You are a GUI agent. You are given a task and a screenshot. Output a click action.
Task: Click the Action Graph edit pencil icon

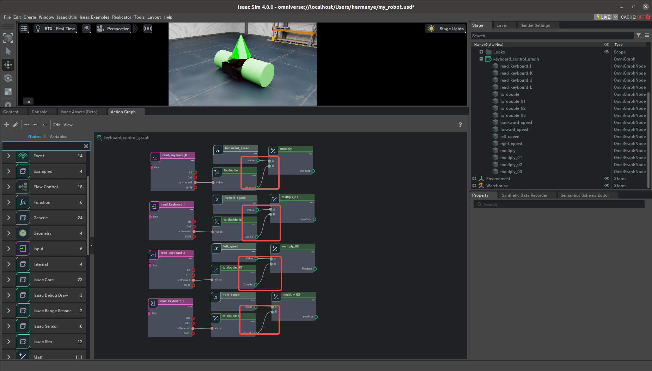(15, 125)
